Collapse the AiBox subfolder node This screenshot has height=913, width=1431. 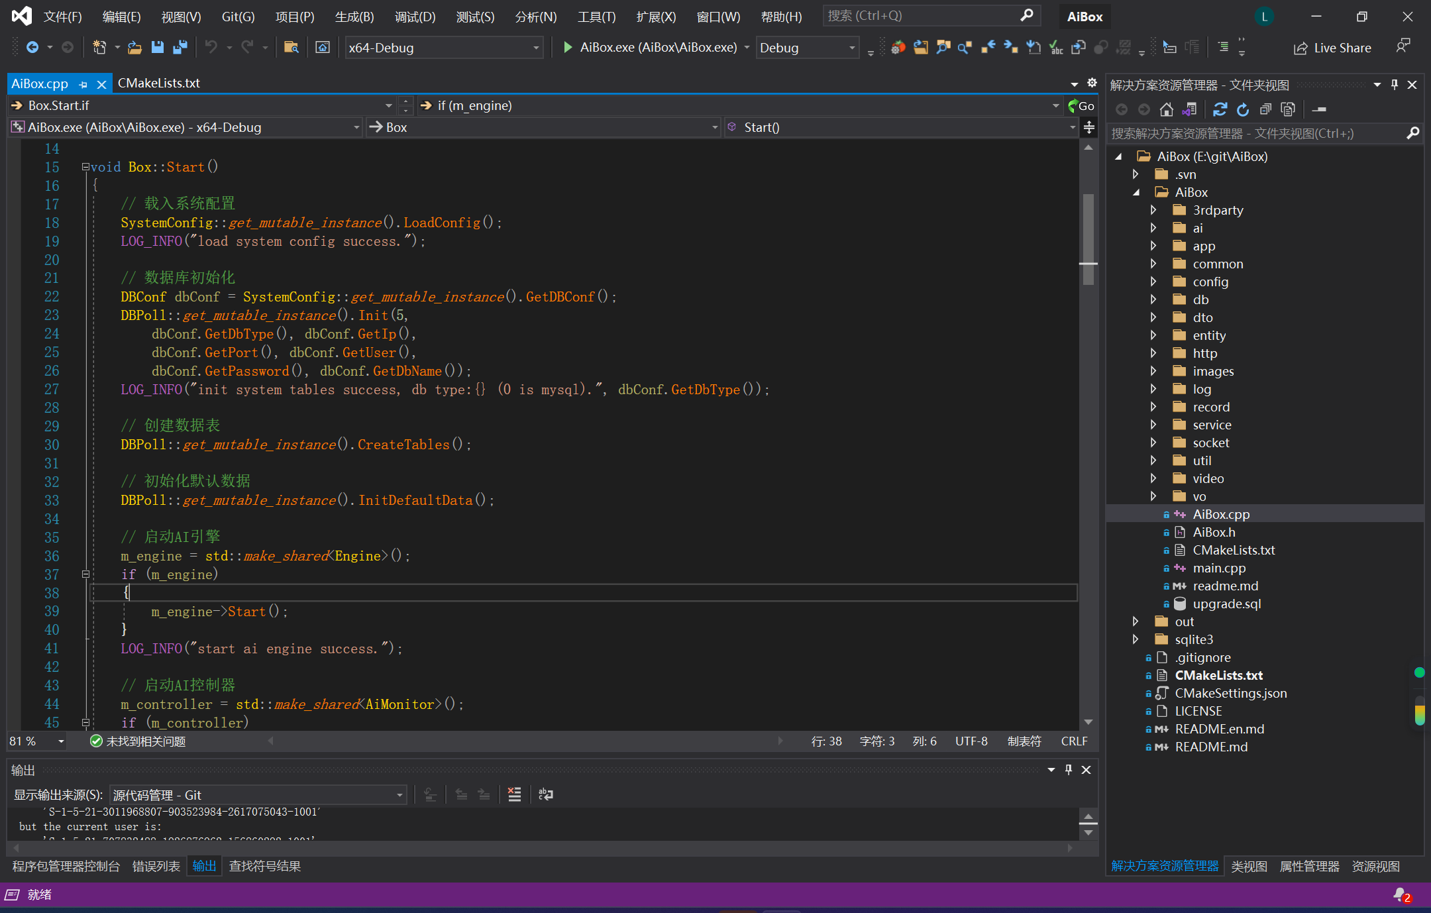tap(1136, 192)
